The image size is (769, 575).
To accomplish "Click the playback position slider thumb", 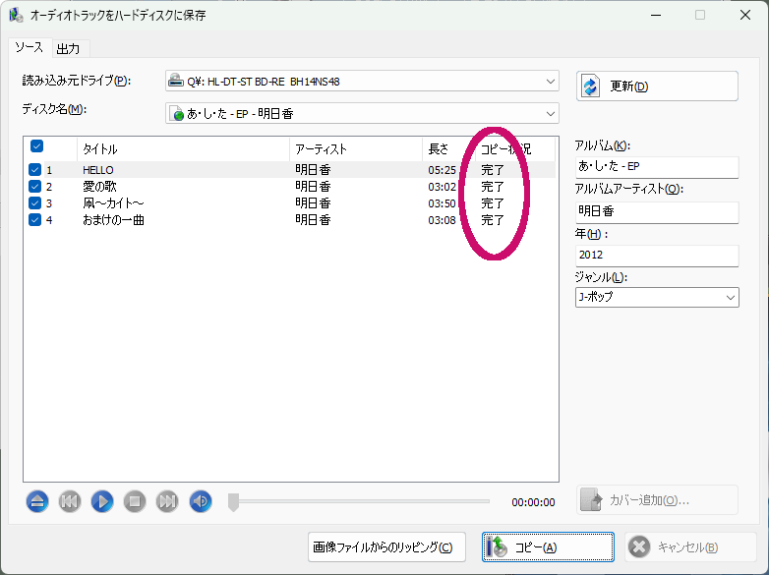I will tap(233, 502).
